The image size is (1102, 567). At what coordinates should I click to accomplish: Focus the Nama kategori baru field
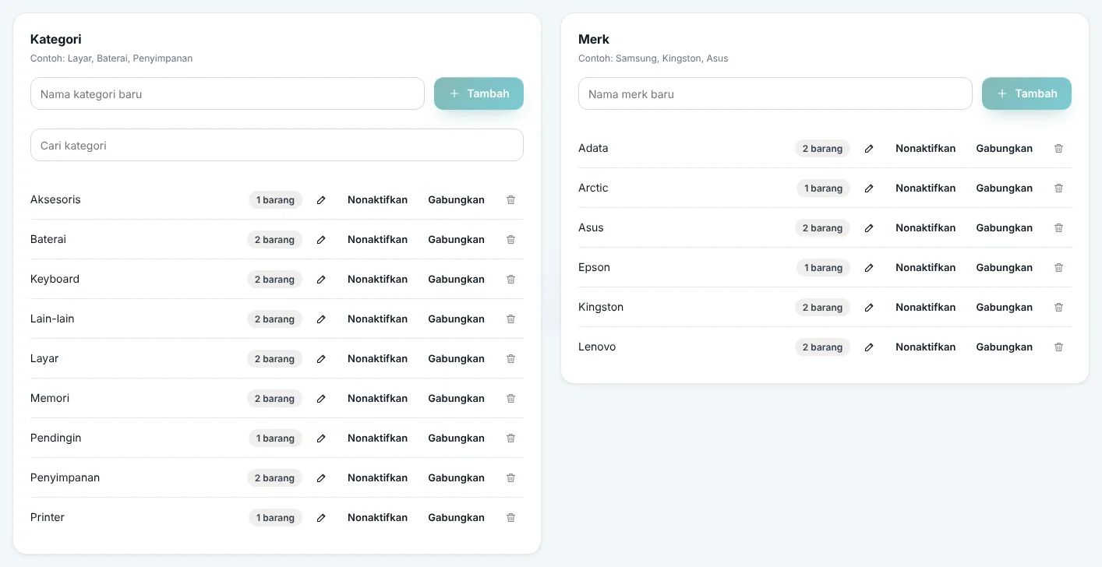click(x=228, y=93)
